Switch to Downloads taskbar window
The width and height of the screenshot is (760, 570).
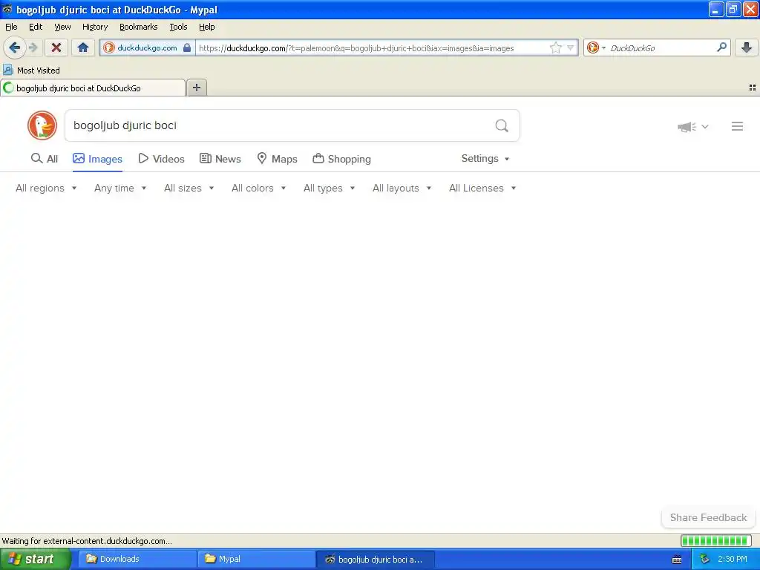click(x=137, y=559)
